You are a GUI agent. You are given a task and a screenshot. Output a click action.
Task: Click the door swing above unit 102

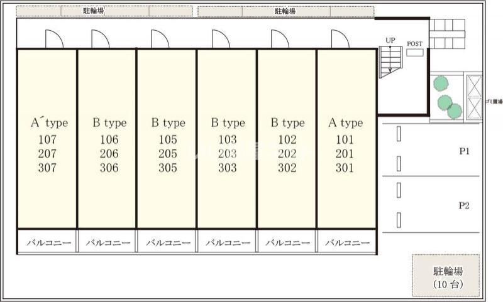[280, 39]
